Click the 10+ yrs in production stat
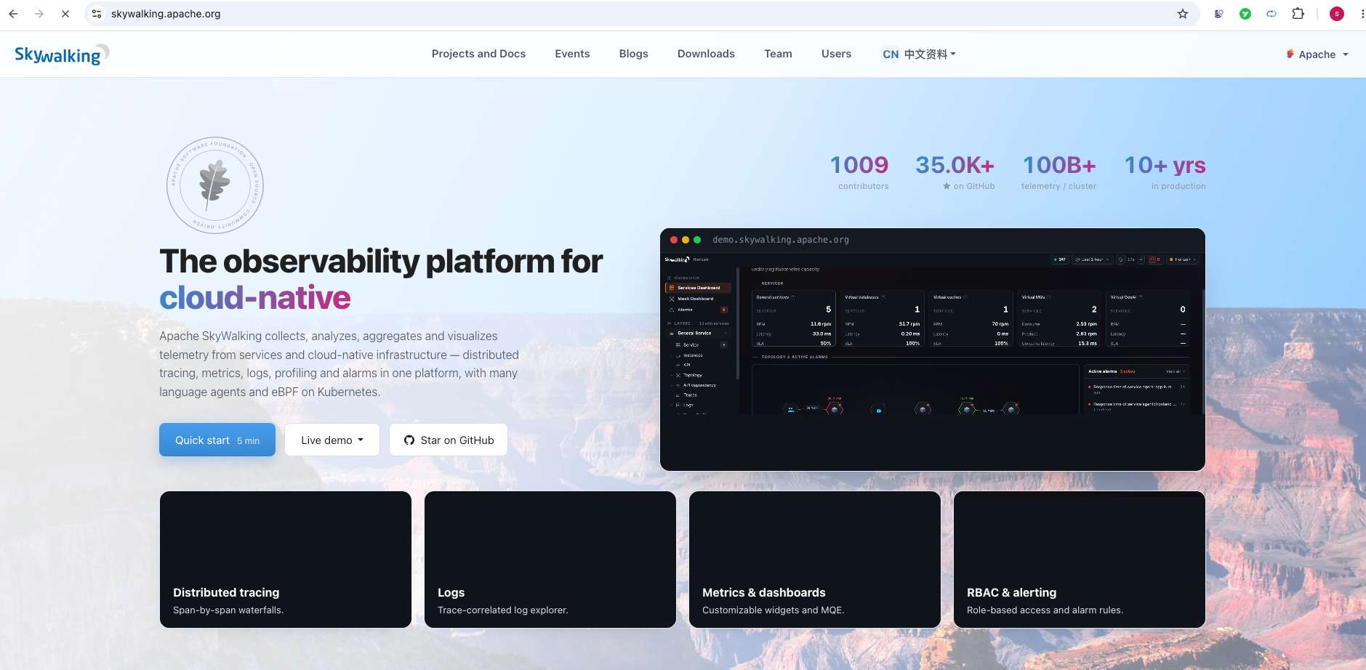This screenshot has height=670, width=1366. click(x=1165, y=172)
